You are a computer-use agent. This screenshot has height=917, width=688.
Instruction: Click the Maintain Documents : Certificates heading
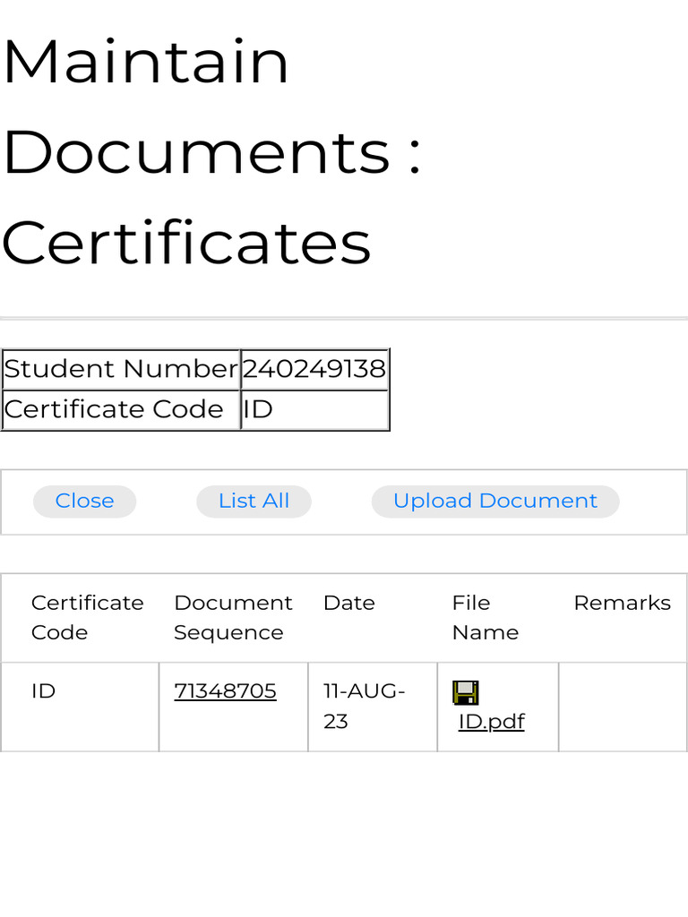(x=211, y=151)
